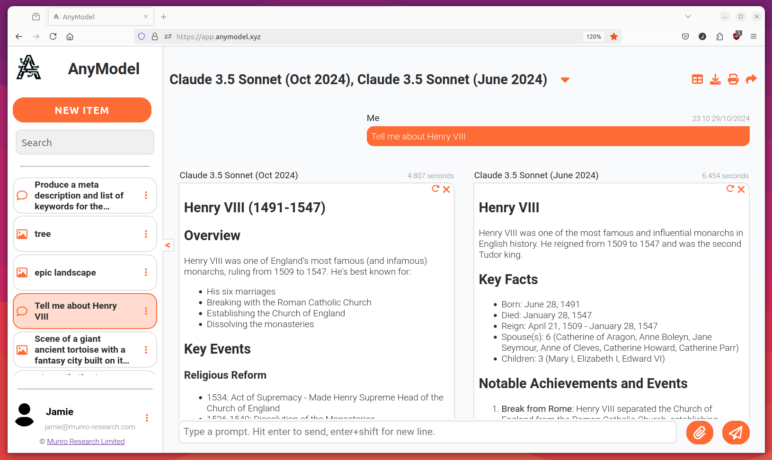Viewport: 772px width, 460px height.
Task: Click the 'Tell me about Henry VIII' message bubble
Action: click(558, 136)
